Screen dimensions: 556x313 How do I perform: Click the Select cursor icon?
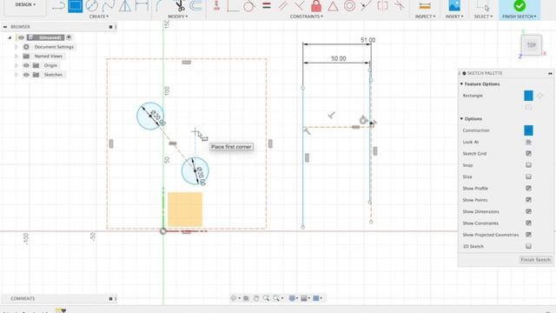pyautogui.click(x=483, y=6)
